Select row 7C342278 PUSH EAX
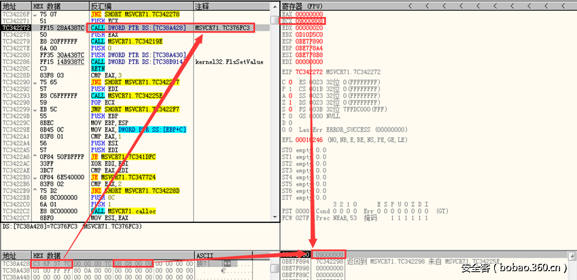Image resolution: width=577 pixels, height=280 pixels. (x=135, y=35)
